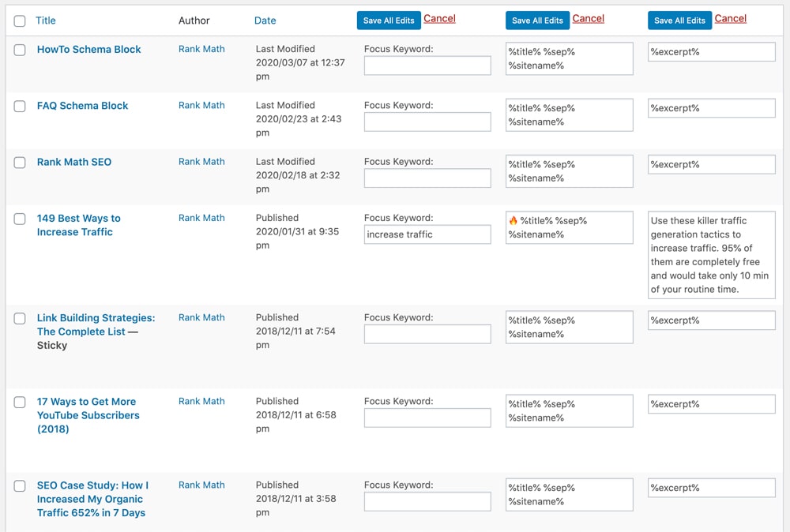Sort posts by the Date column header
The height and width of the screenshot is (532, 790).
(x=265, y=21)
